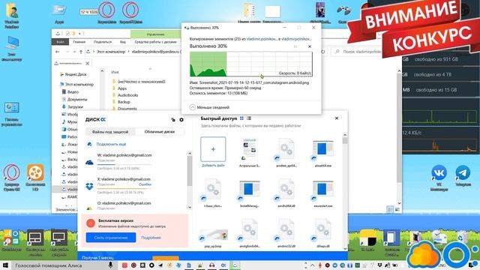
Task: Click the Подробнее link
Action: [151, 238]
